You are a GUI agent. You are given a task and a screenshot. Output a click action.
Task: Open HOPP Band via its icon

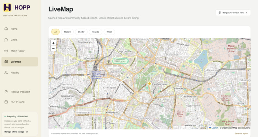pyautogui.click(x=6, y=102)
